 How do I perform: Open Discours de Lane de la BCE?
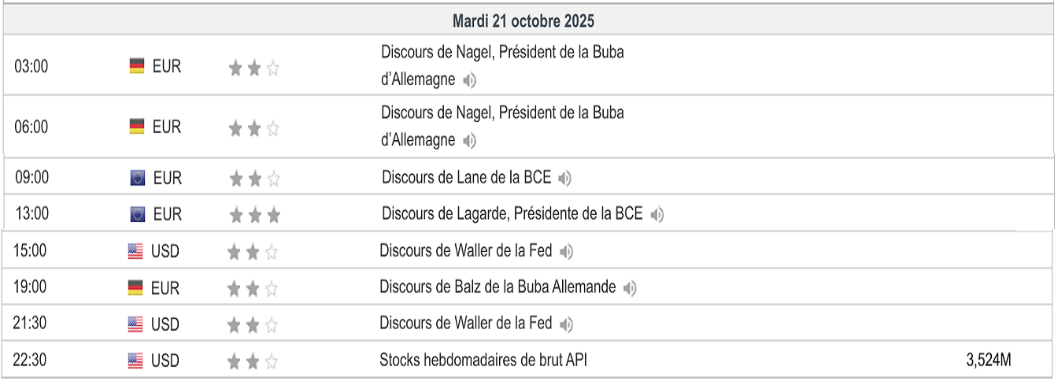point(466,178)
